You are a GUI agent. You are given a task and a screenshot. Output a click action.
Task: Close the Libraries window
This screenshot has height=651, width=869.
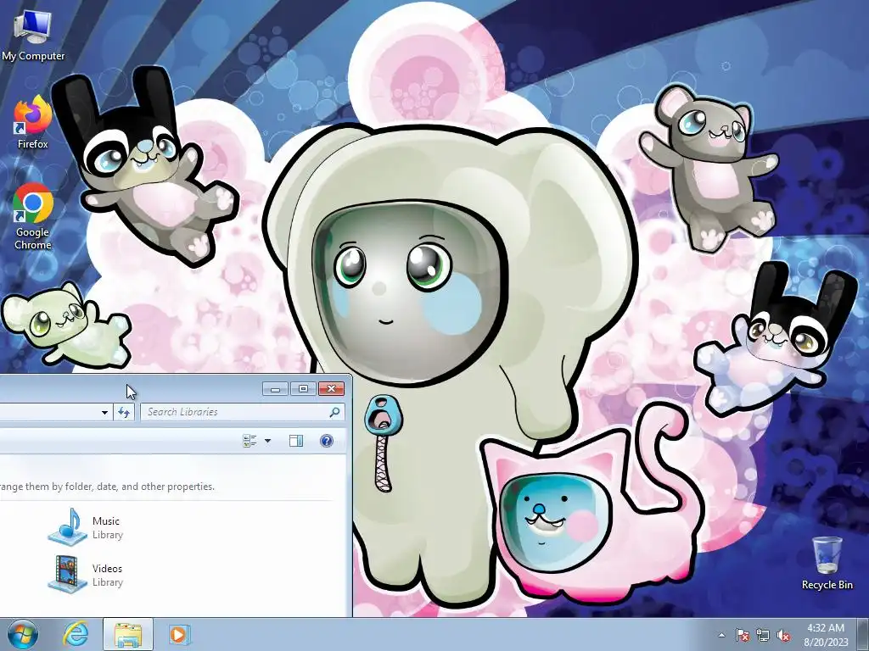click(332, 388)
